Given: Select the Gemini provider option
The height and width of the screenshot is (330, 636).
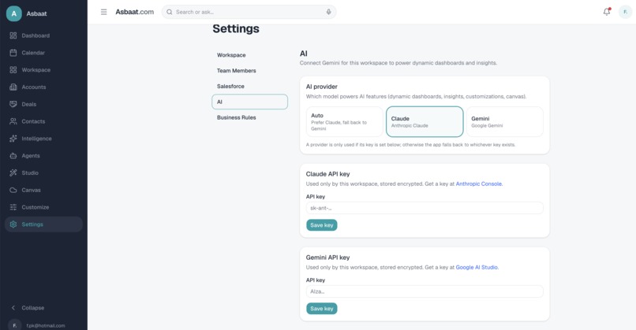Looking at the screenshot, I should (x=505, y=122).
